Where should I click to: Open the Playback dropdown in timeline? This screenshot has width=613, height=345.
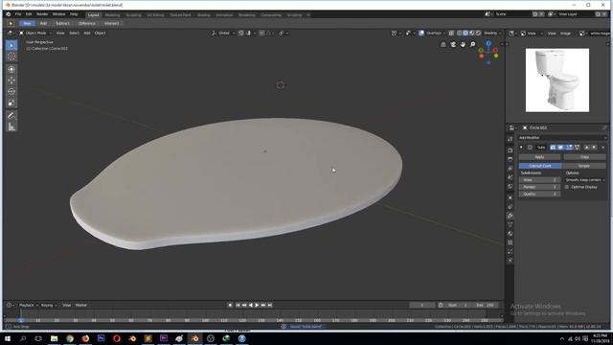click(28, 305)
